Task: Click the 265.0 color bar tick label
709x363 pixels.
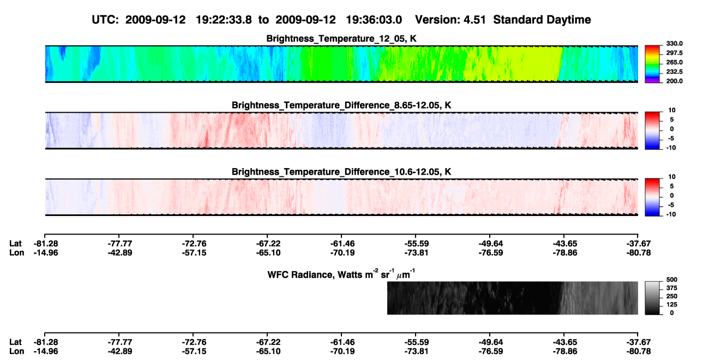Action: [673, 62]
